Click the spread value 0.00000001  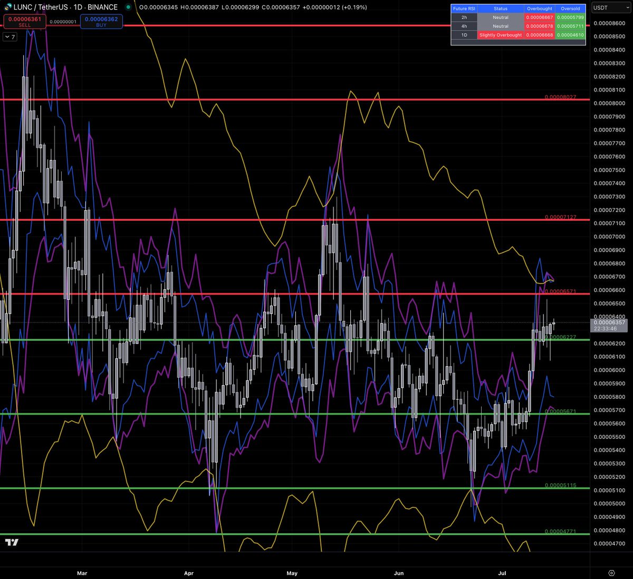click(x=63, y=22)
